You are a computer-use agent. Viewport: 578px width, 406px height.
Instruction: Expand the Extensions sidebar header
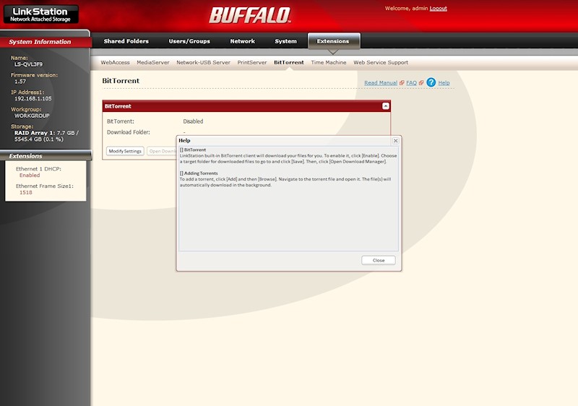coord(45,156)
